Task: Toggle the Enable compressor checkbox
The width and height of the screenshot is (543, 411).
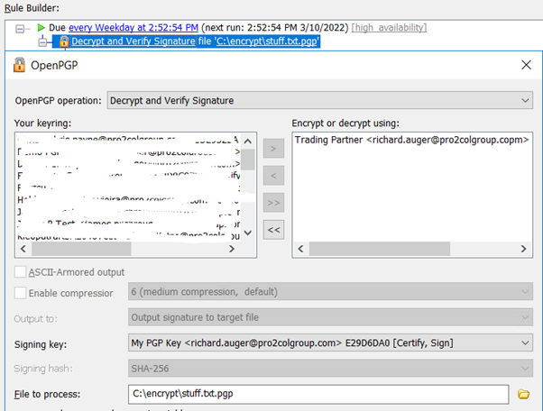Action: click(21, 293)
